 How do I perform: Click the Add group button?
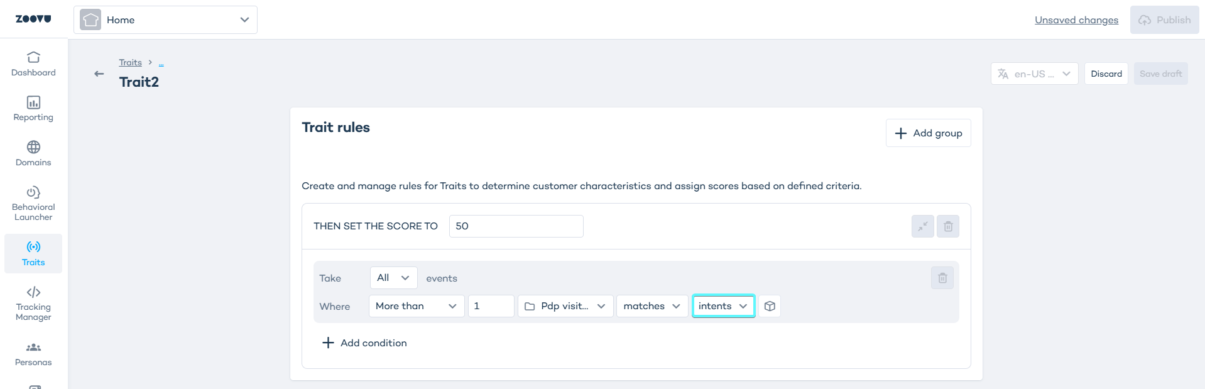click(928, 133)
